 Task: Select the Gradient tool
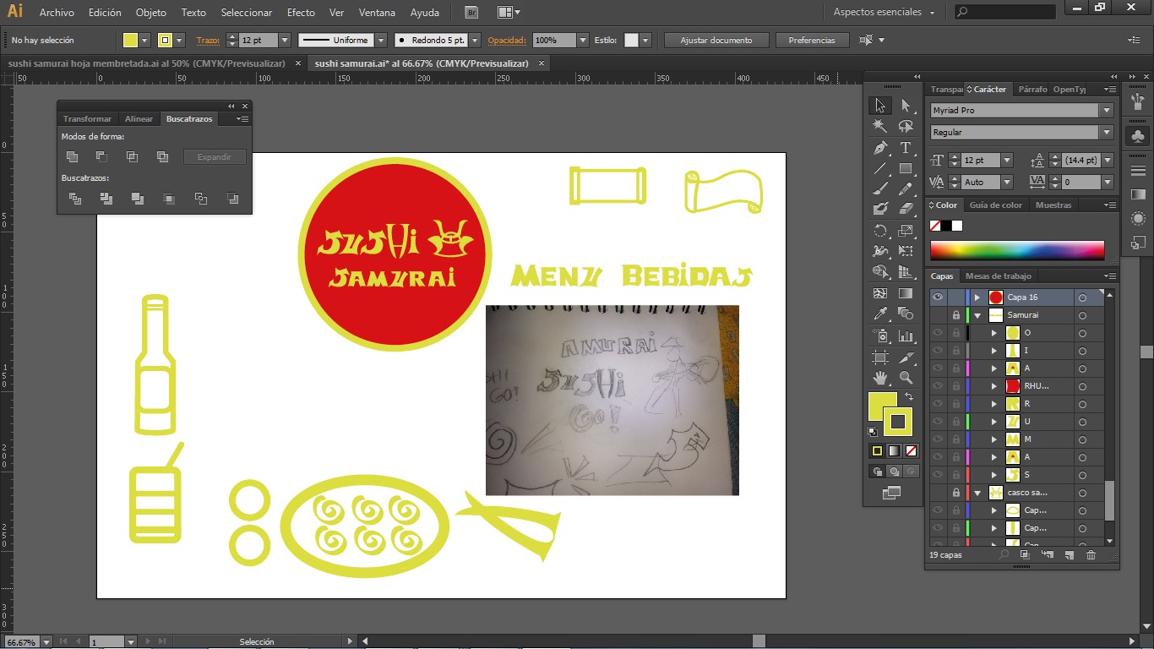[906, 293]
